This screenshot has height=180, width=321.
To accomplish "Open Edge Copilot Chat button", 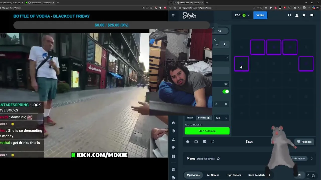I will pos(315,8).
